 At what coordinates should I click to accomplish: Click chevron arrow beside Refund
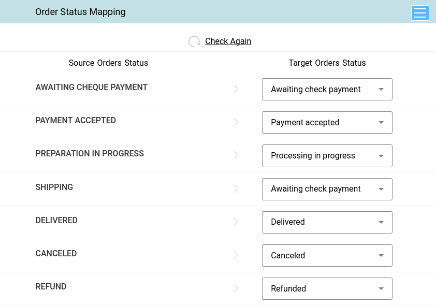236,288
